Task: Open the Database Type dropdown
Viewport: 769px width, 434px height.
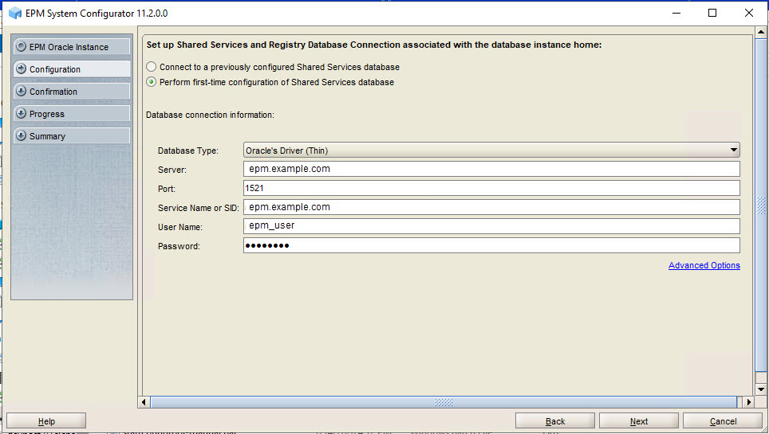Action: 491,150
